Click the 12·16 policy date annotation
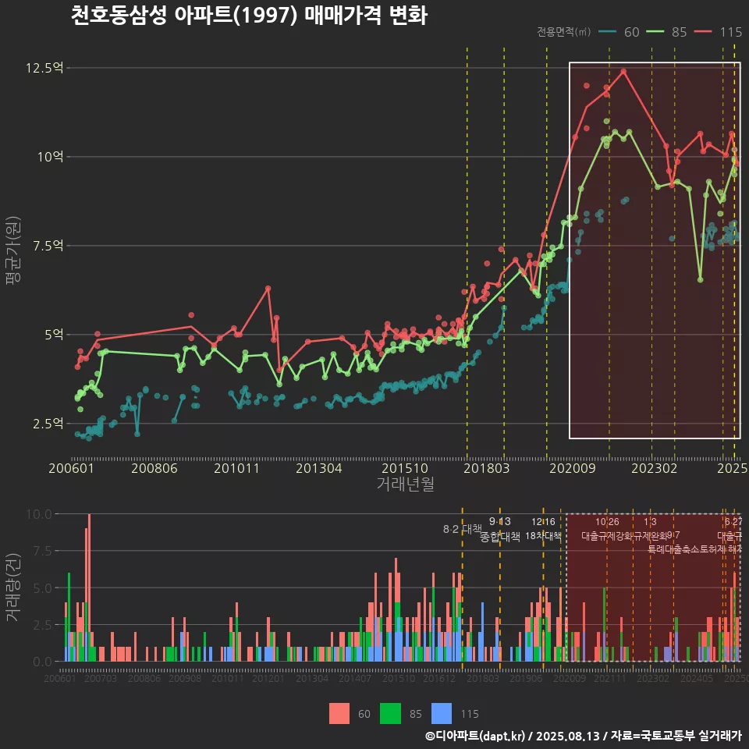Viewport: 749px width, 749px height. pos(544,522)
